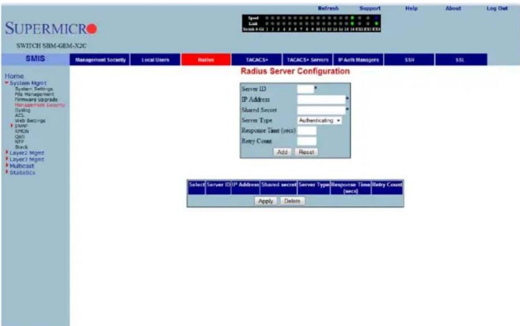Open the TACACS+ Servers tab
Viewport: 520px width, 326px height.
coord(307,60)
